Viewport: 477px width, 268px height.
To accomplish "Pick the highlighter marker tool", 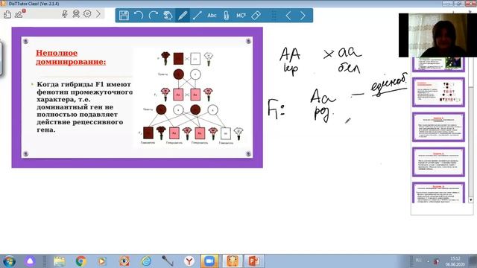I will [227, 16].
